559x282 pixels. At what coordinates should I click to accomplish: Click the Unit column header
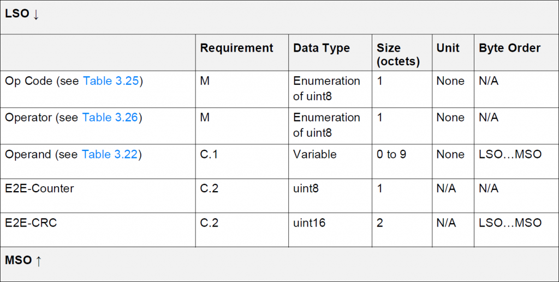tap(448, 48)
